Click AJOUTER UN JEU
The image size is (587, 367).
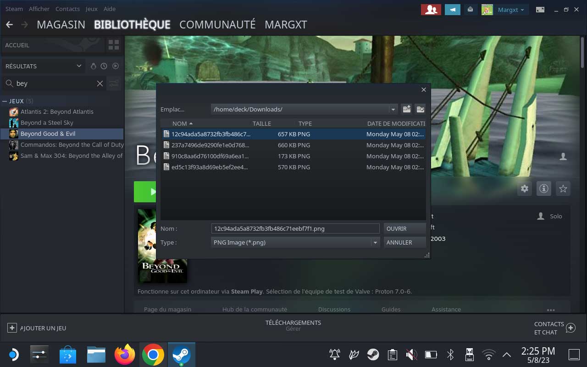click(37, 328)
